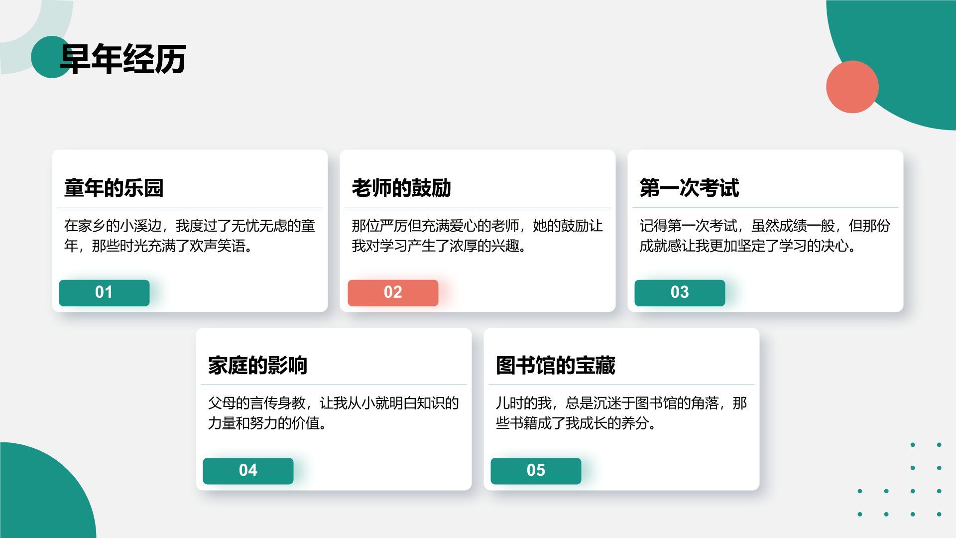Select the green 04 number badge
956x538 pixels.
[x=248, y=471]
